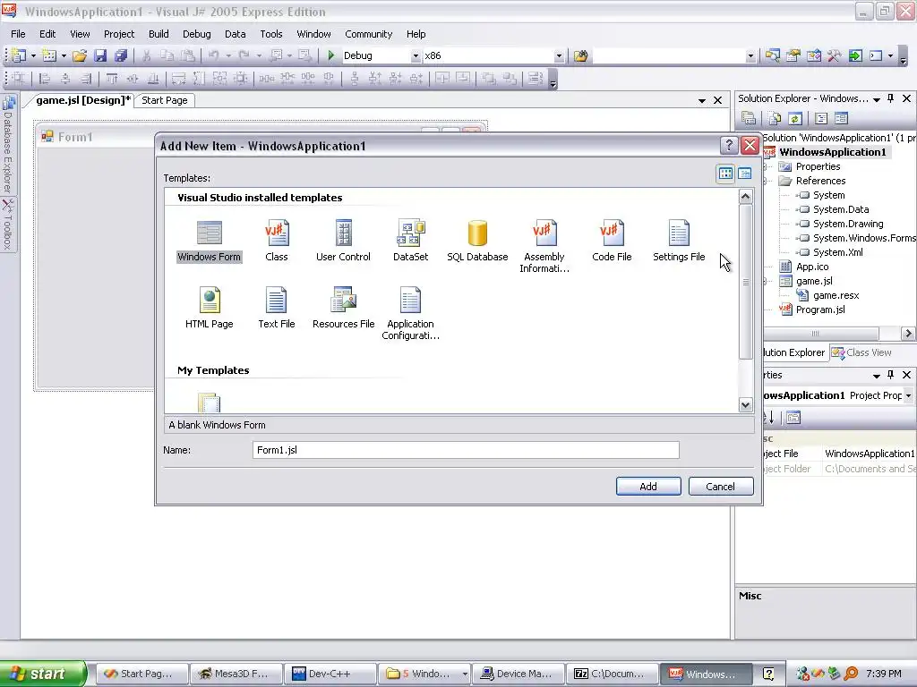The height and width of the screenshot is (687, 917).
Task: Open the Properties panel window menu arrow
Action: click(x=876, y=375)
